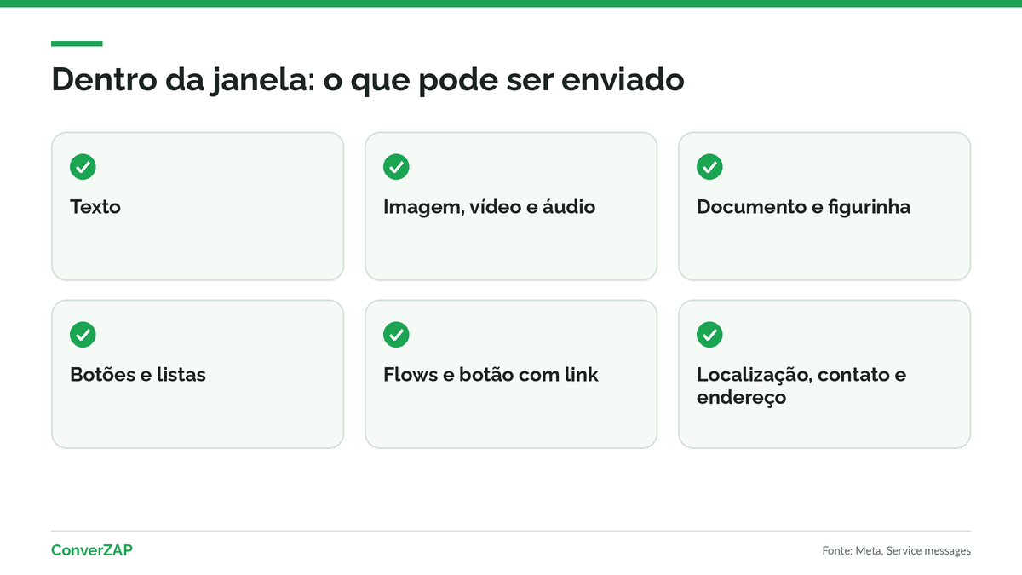Click the green checkmark icon above Texto

point(83,167)
